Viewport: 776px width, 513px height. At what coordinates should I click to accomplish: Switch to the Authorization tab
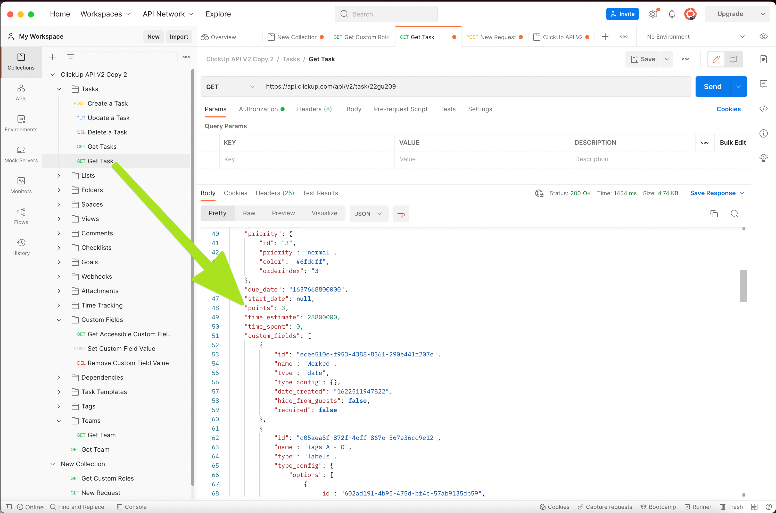coord(262,109)
